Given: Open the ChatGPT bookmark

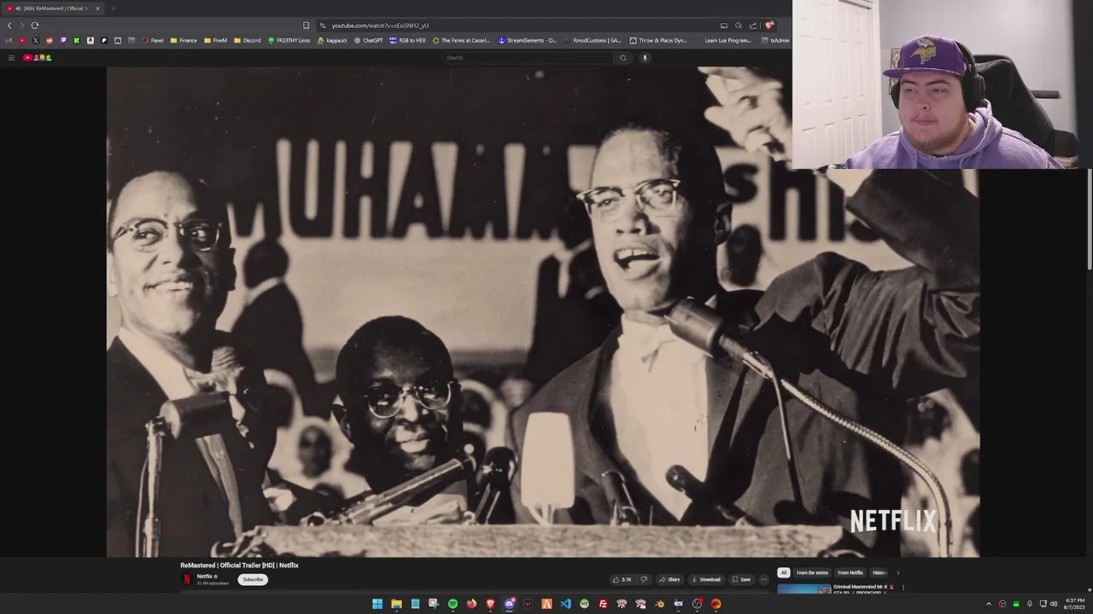Looking at the screenshot, I should click(369, 40).
